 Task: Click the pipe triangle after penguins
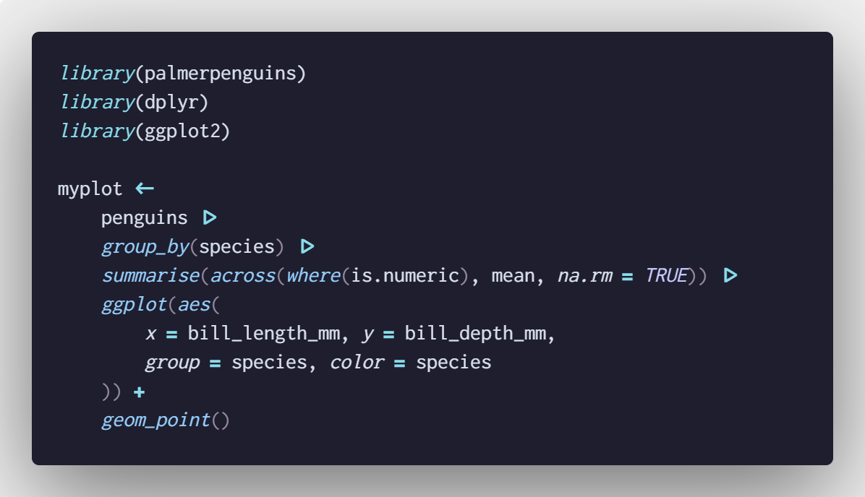[x=210, y=217]
